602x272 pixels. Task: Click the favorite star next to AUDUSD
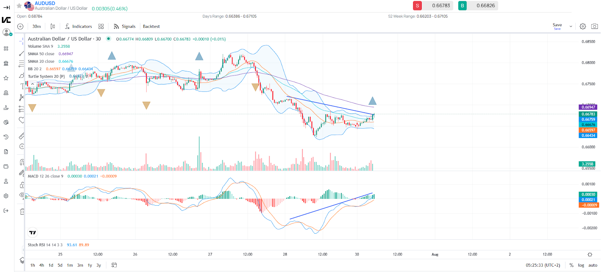click(x=19, y=6)
